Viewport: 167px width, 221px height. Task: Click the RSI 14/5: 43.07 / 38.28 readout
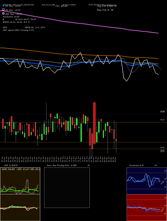[x=19, y=19]
